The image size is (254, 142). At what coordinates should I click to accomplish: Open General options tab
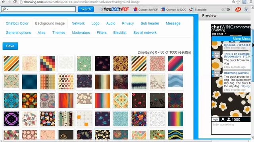pos(18,32)
